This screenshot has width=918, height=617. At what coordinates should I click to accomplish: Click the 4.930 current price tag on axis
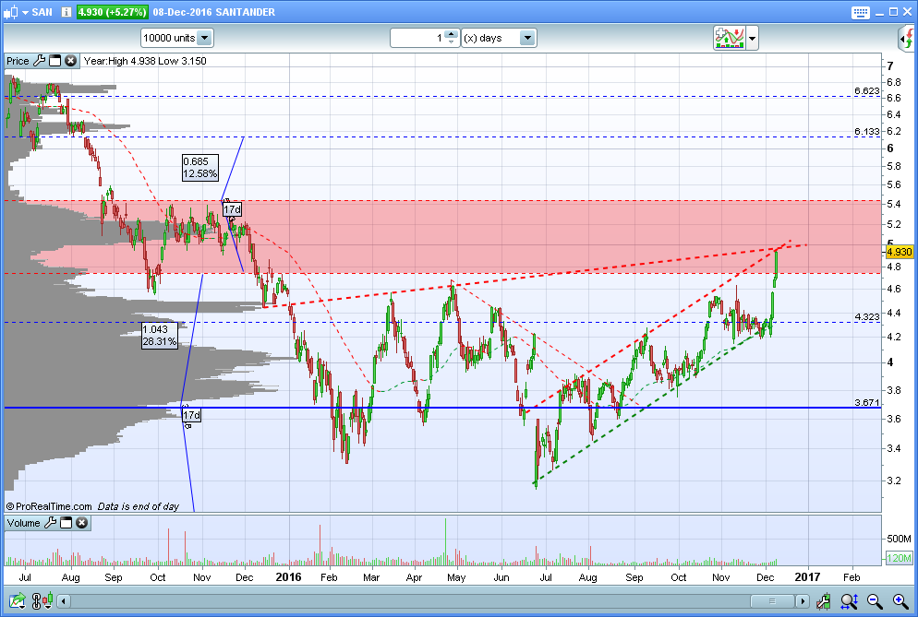[900, 252]
